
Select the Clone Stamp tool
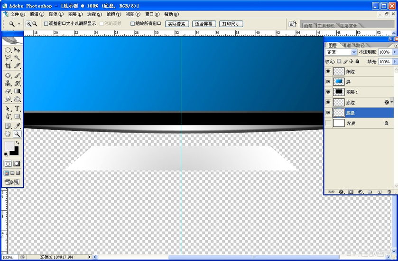8,83
